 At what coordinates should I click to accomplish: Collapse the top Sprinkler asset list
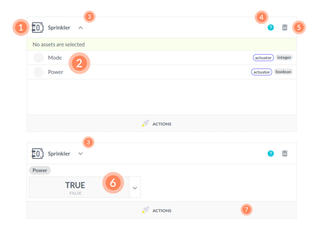(x=80, y=28)
